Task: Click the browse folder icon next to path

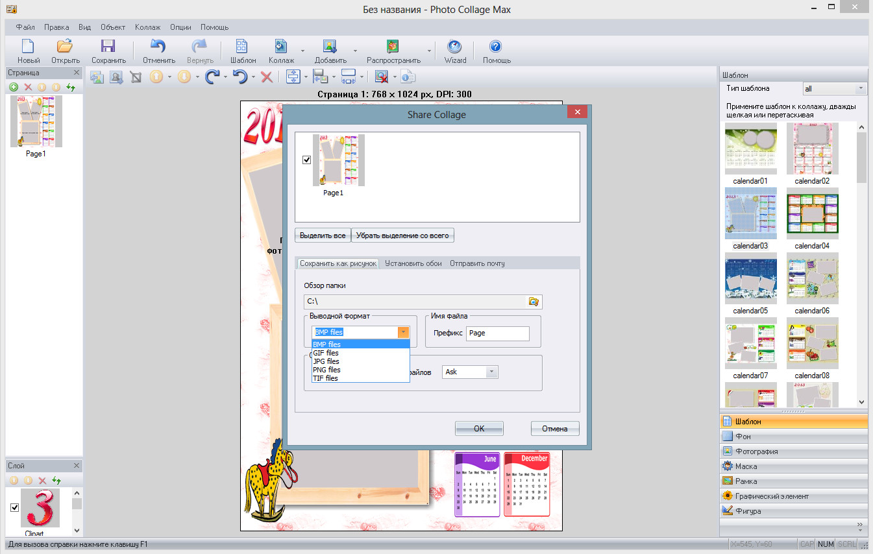Action: [x=534, y=302]
